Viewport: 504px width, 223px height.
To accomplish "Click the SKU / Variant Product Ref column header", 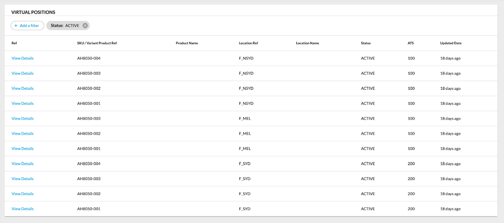I will click(97, 43).
